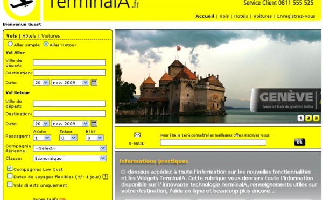Submit the newsletter with ok button
Image resolution: width=323 pixels, height=200 pixels.
click(299, 142)
